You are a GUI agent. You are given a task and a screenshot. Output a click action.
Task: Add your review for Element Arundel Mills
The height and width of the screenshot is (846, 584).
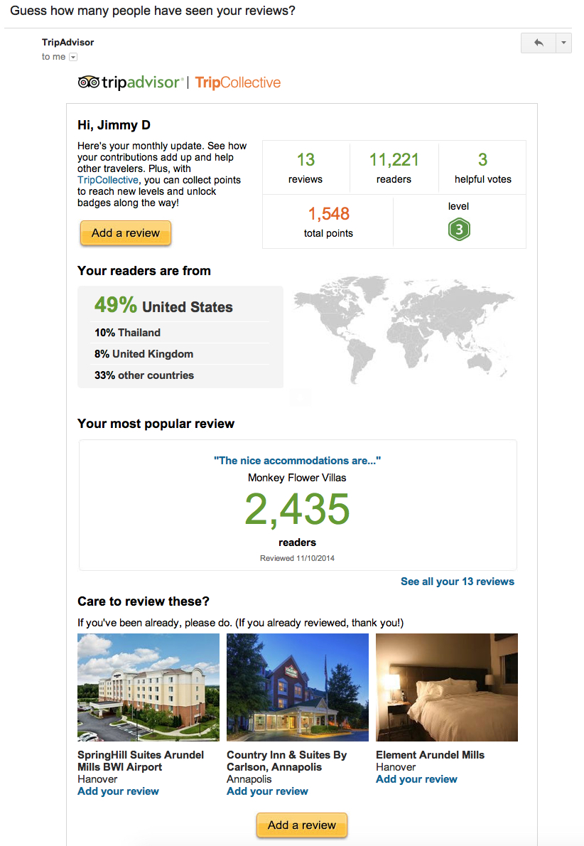point(416,779)
